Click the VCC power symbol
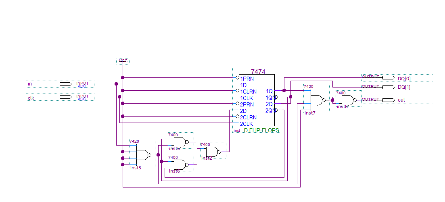Screen dimensions: 445x202 123,61
